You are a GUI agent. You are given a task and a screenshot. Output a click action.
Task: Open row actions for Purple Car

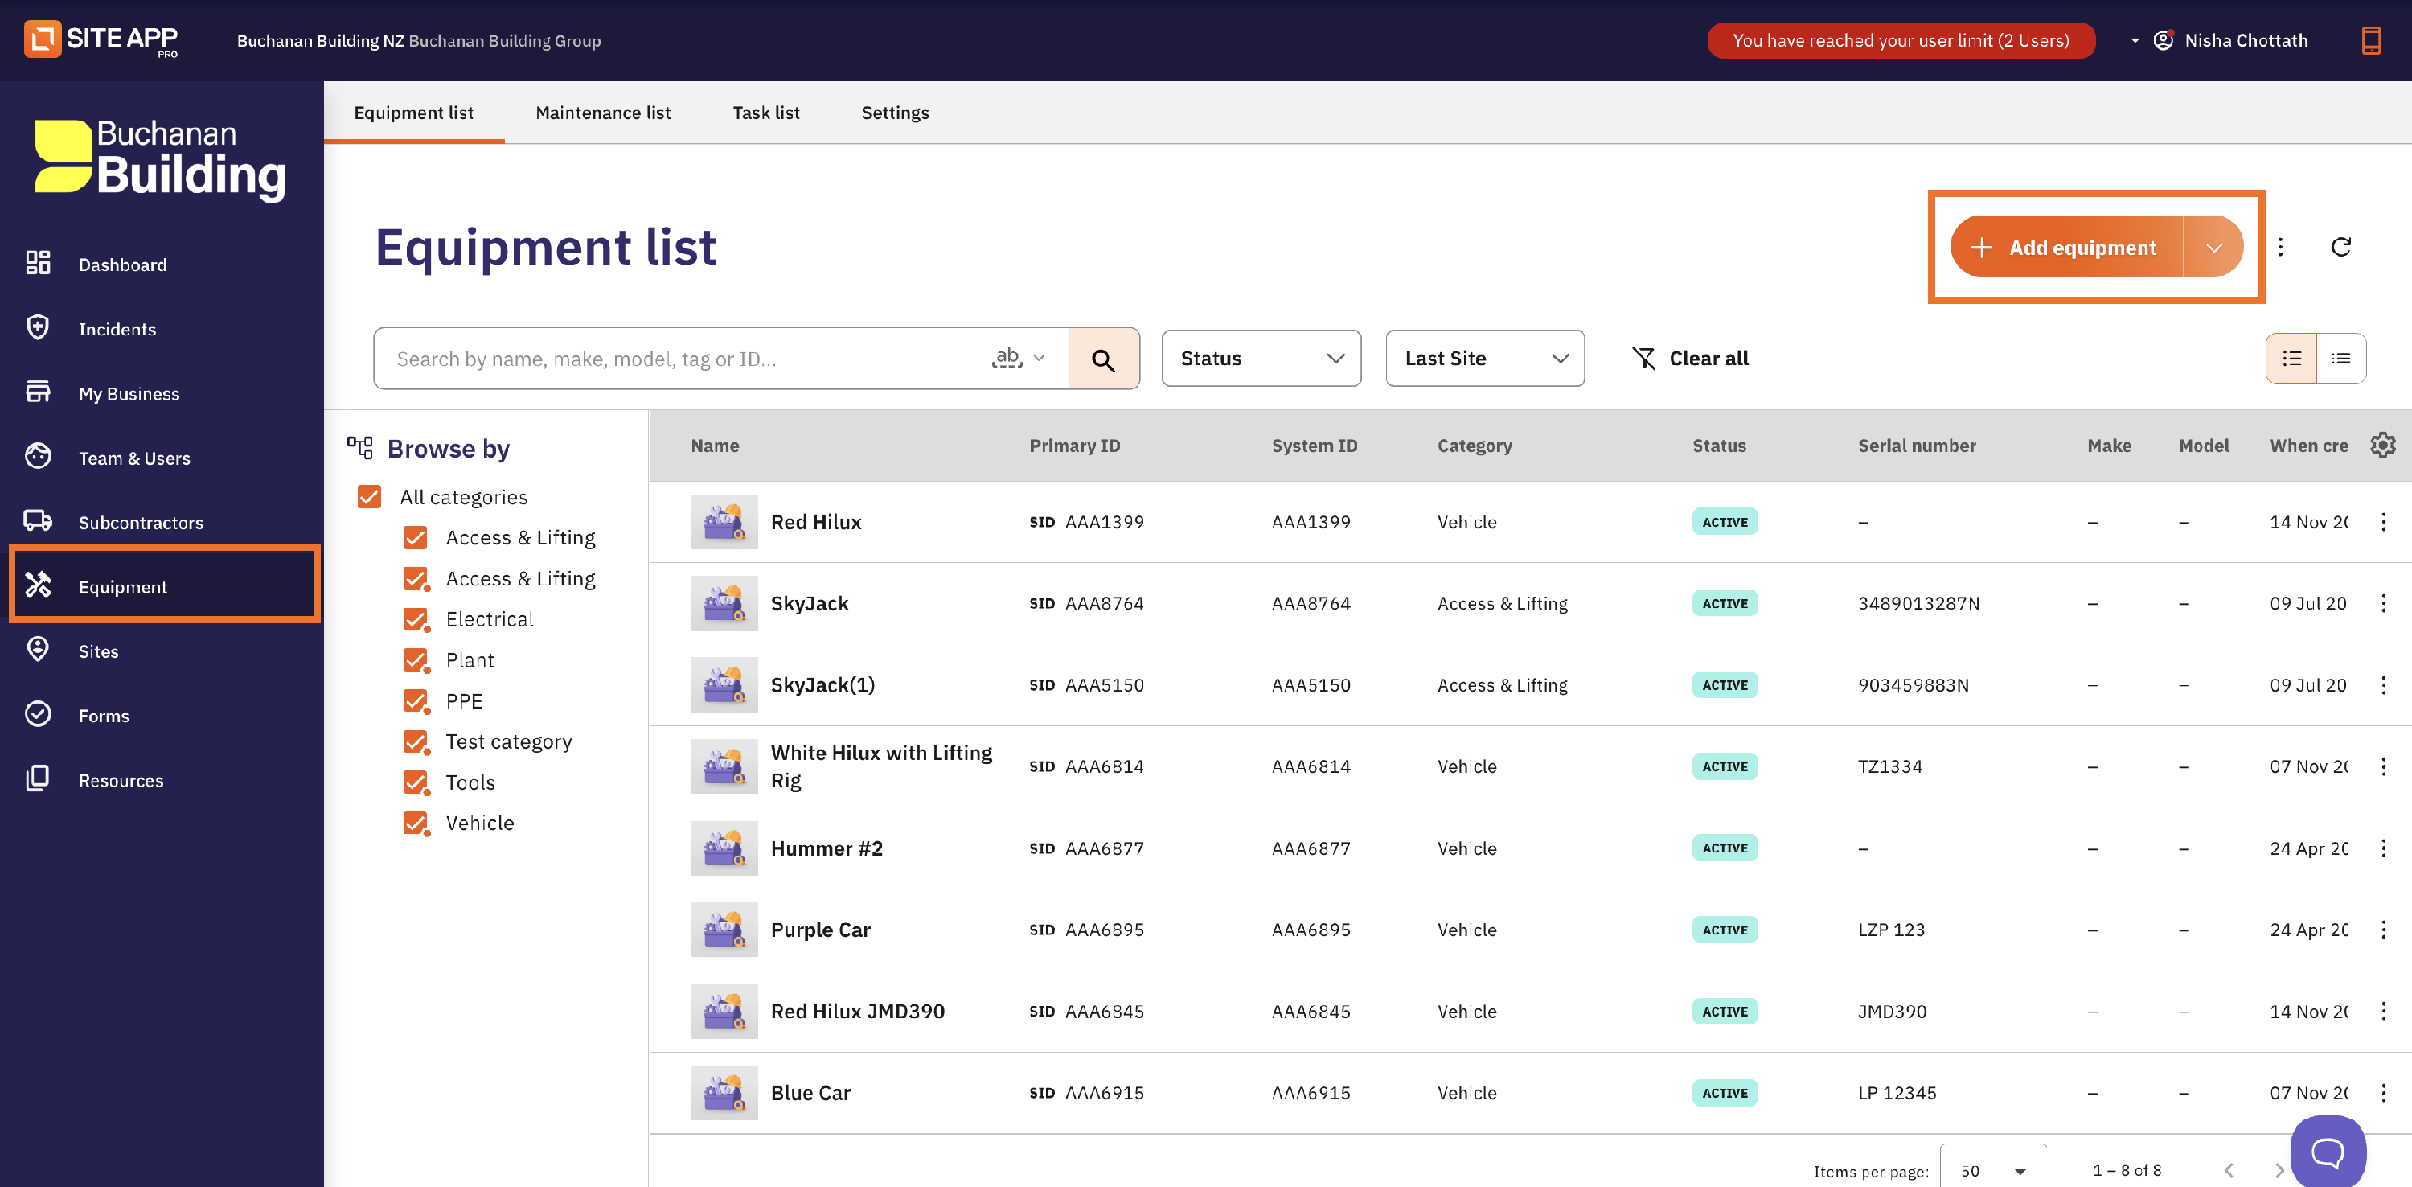pos(2384,930)
